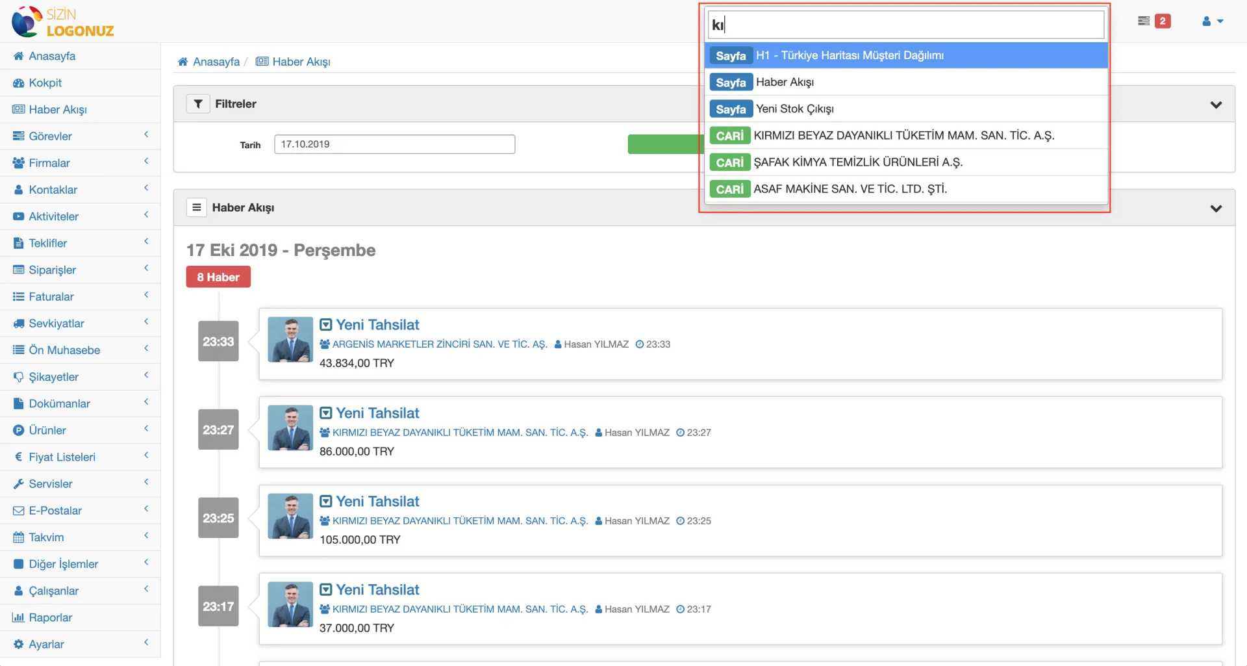Image resolution: width=1247 pixels, height=666 pixels.
Task: Expand the Firmalar submenu arrow
Action: (146, 161)
